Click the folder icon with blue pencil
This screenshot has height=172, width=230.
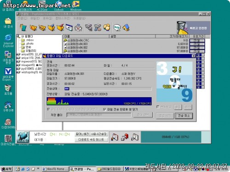[x=52, y=28]
